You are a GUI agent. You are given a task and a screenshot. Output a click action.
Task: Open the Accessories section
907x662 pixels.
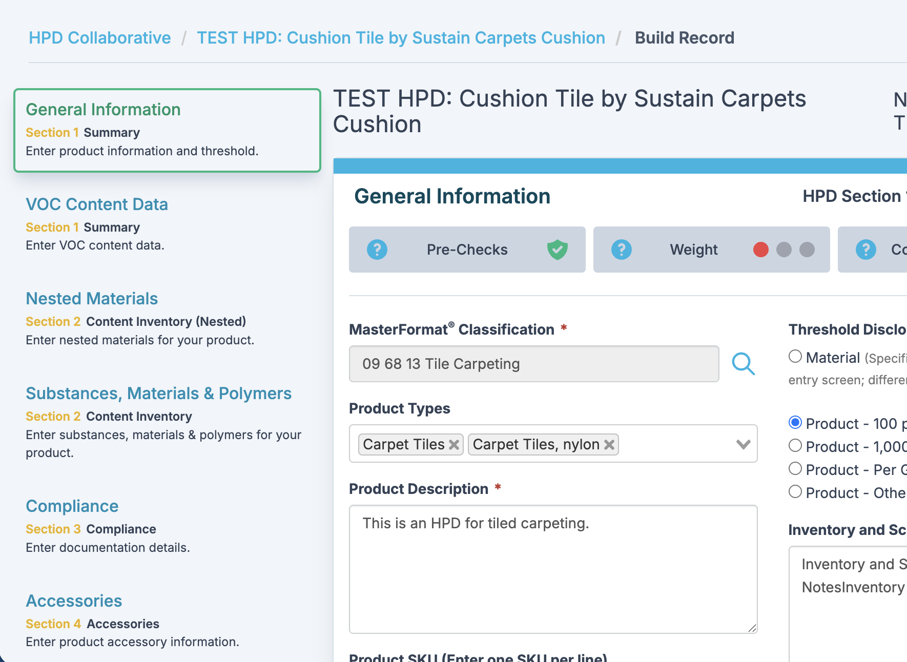coord(74,601)
